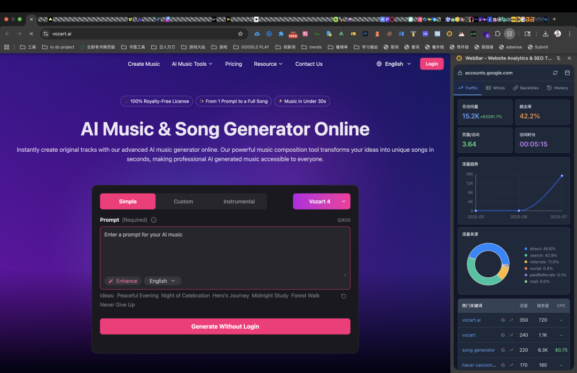
Task: Click the blue cloud extension icon in the toolbar
Action: click(257, 34)
